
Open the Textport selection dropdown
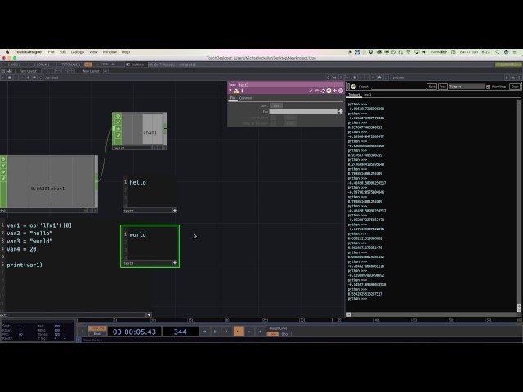(467, 87)
